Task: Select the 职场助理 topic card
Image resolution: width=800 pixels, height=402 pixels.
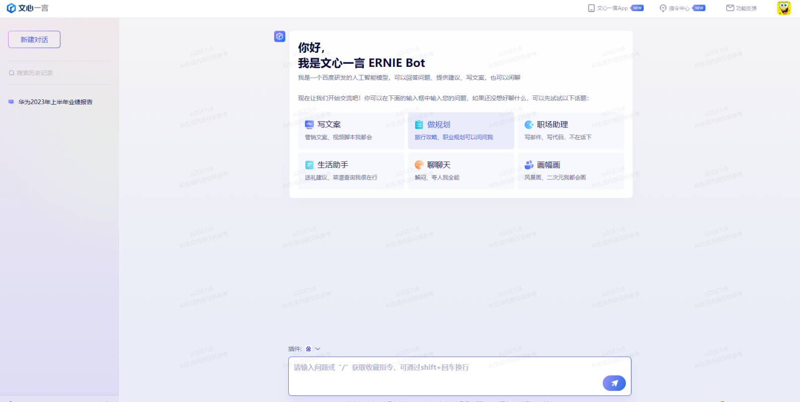Action: click(571, 130)
